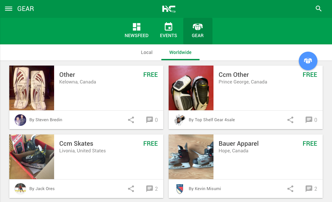Click Kevin Misumi's shield avatar
Image resolution: width=332 pixels, height=202 pixels.
pyautogui.click(x=180, y=189)
